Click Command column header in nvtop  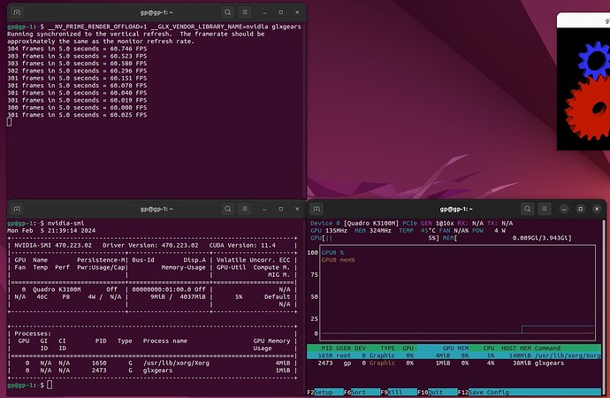point(547,348)
